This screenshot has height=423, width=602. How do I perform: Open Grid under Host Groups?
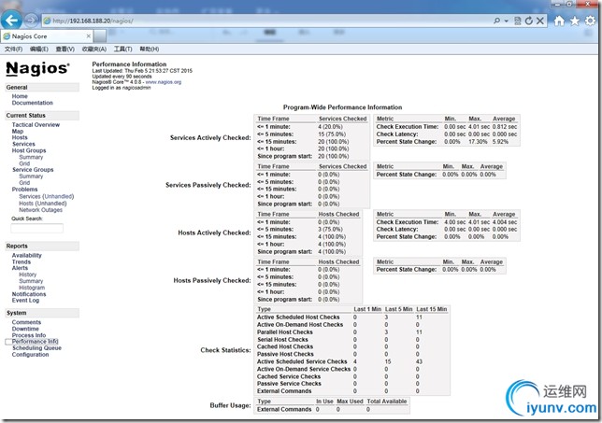click(24, 163)
